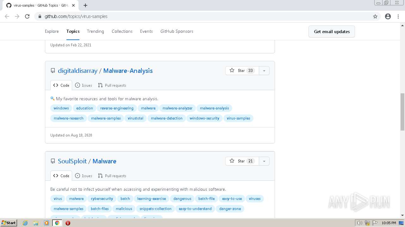
Task: Click the batch-file topic tag
Action: click(x=207, y=199)
